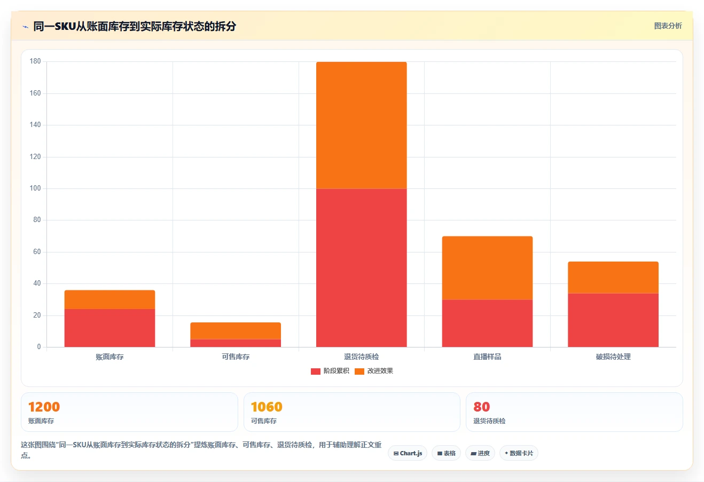Click the orange segment of 账面库存 bar
Image resolution: width=704 pixels, height=482 pixels.
pos(109,300)
